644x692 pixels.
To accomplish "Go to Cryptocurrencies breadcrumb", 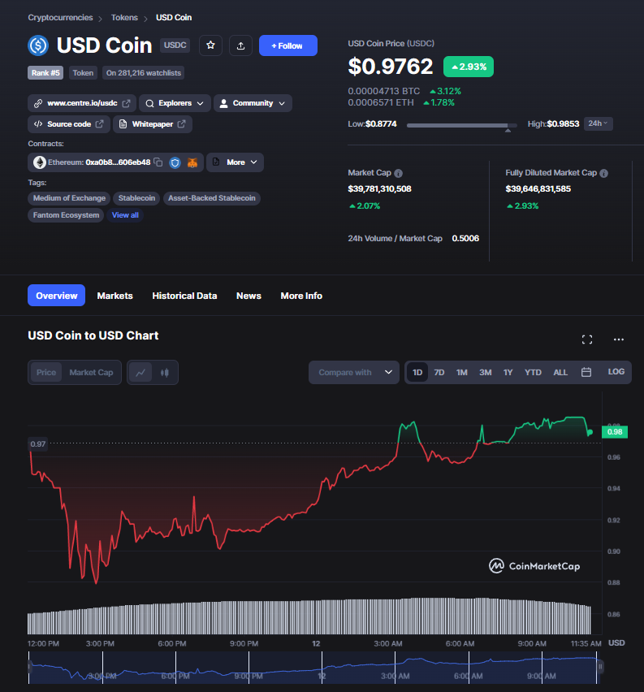I will pos(60,18).
